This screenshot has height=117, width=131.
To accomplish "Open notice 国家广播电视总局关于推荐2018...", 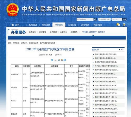I will click(106, 89).
